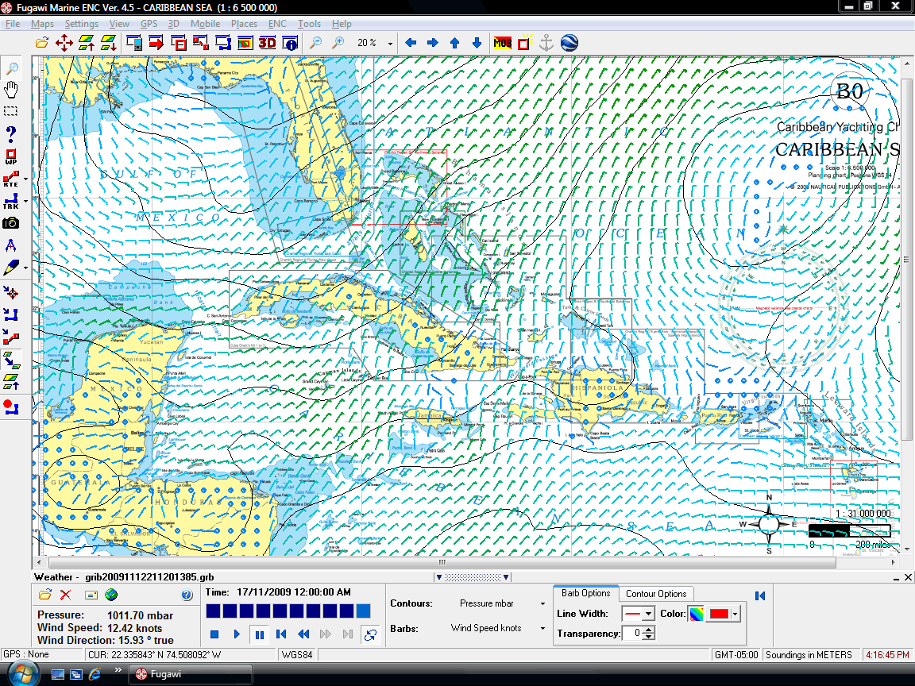Pause the weather animation playback
The image size is (915, 686).
point(259,634)
